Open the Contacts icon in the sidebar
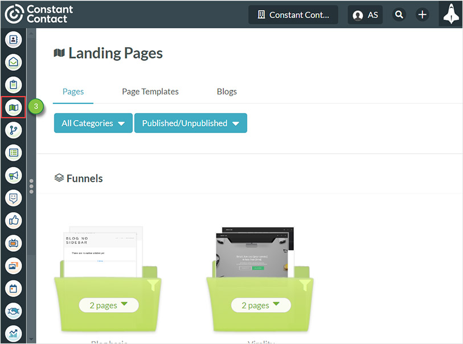Image resolution: width=463 pixels, height=344 pixels. [x=14, y=39]
